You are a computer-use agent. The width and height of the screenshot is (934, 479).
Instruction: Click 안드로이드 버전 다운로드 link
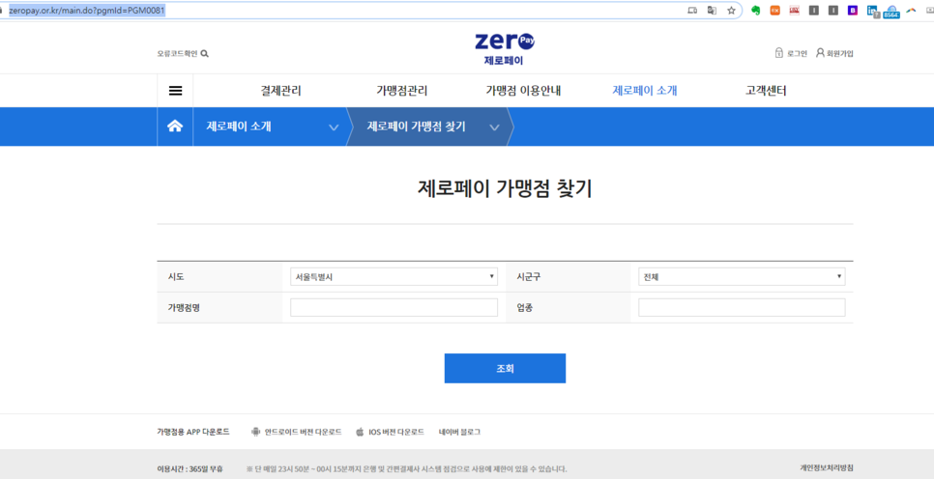(304, 432)
